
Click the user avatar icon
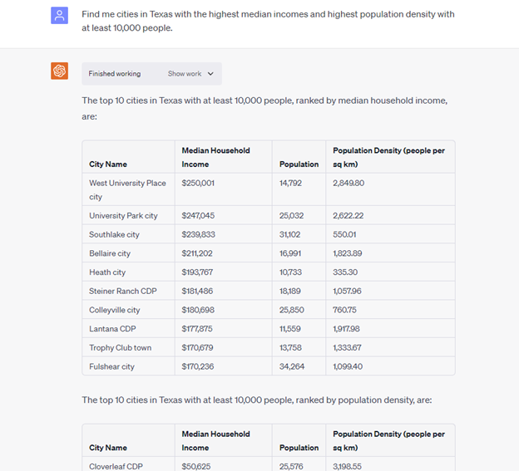click(x=59, y=15)
